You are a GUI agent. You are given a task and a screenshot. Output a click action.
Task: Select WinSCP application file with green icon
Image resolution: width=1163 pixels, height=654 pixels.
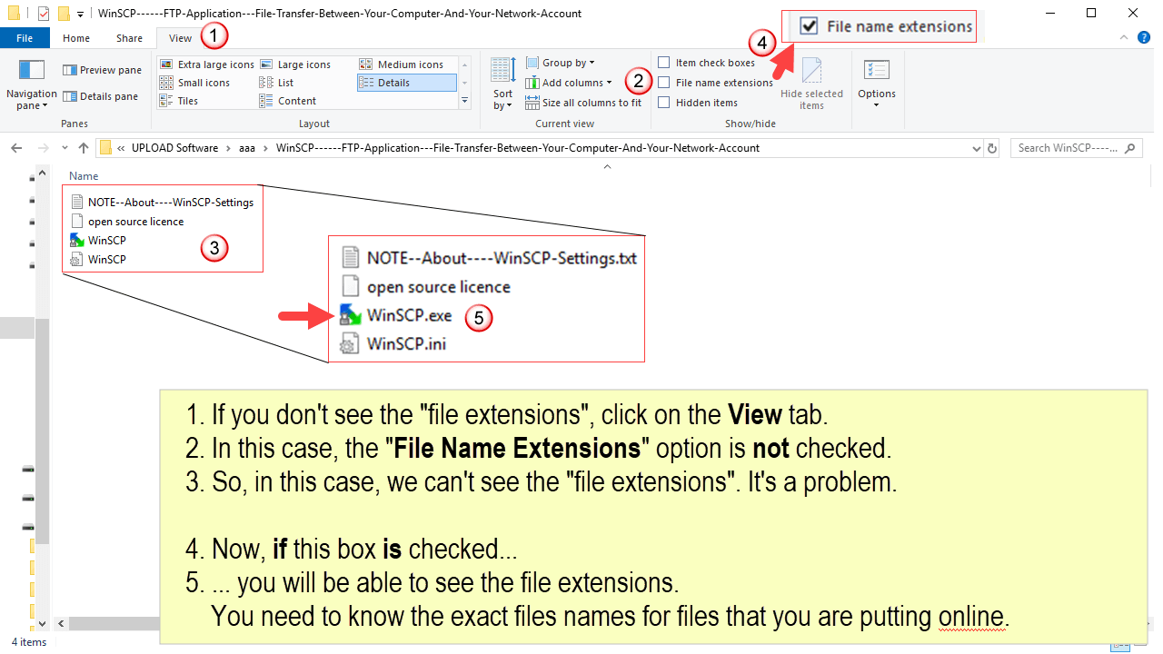(x=98, y=241)
